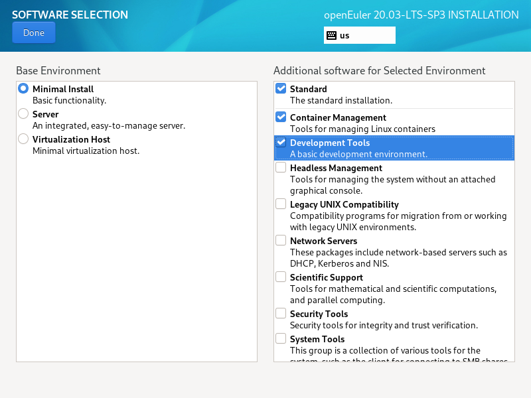The image size is (531, 398).
Task: Click the 'Security Tools' label text
Action: click(319, 314)
